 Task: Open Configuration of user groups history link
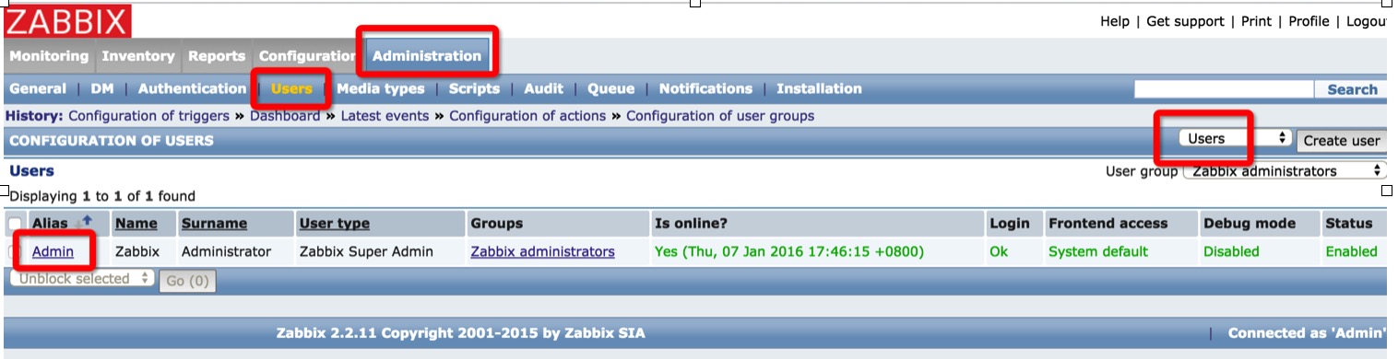pos(720,116)
